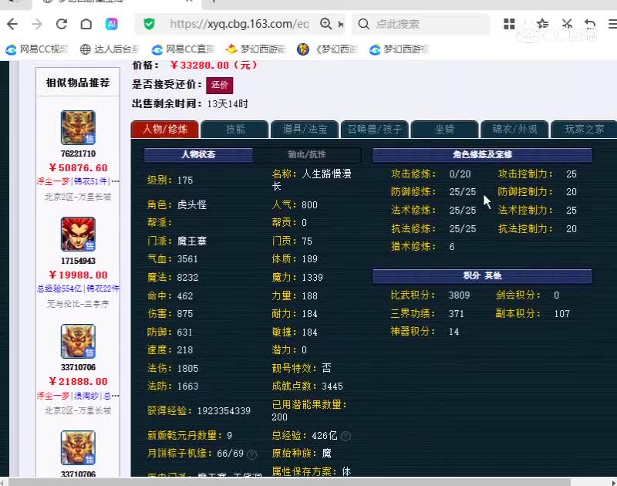The height and width of the screenshot is (486, 617).
Task: Open the AI assistant icon
Action: [111, 24]
